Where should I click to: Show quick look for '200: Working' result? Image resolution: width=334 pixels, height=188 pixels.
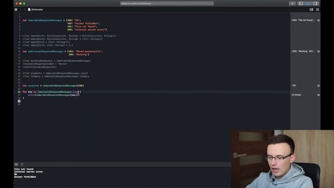pyautogui.click(x=318, y=51)
